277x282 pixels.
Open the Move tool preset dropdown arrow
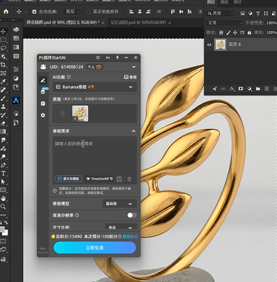[26, 12]
